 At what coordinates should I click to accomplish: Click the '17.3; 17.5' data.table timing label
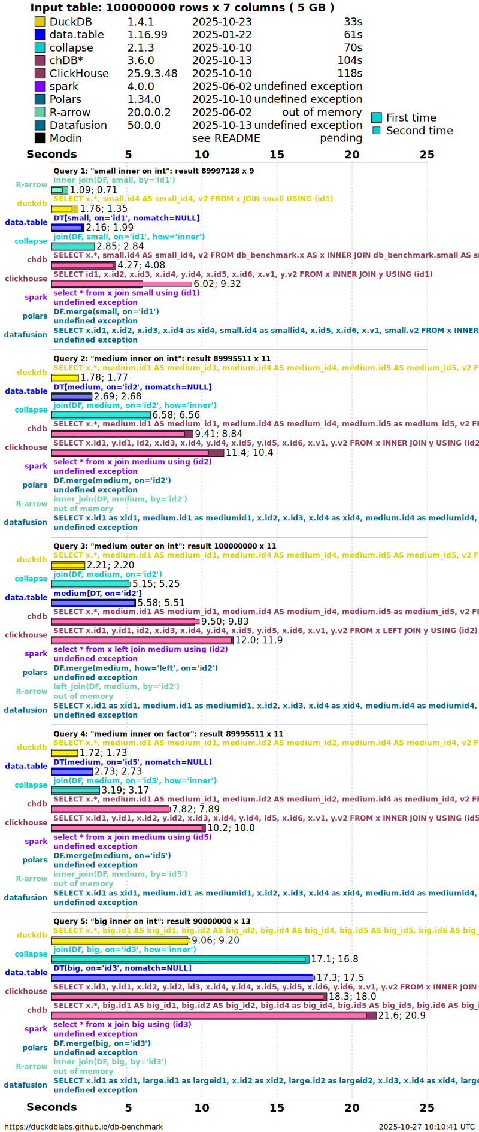tap(340, 977)
